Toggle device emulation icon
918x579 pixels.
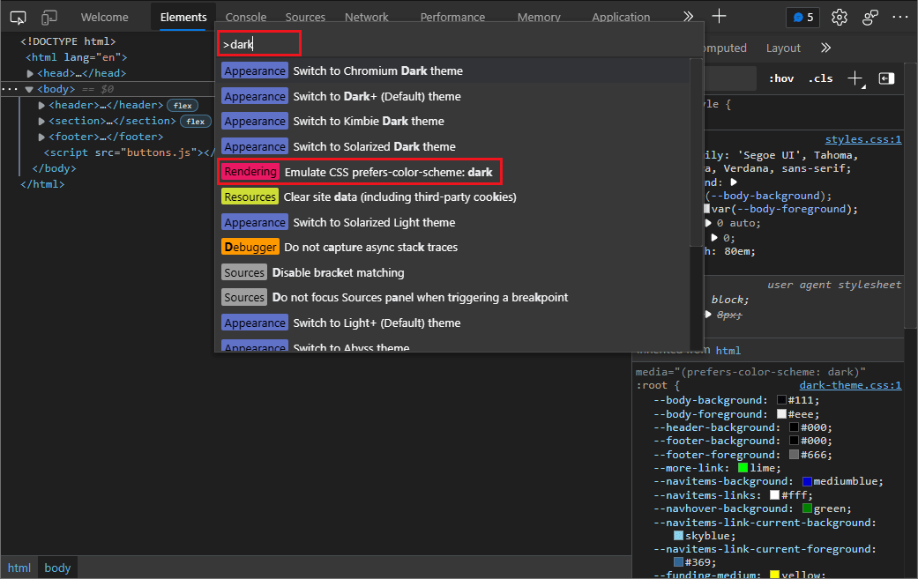coord(49,18)
